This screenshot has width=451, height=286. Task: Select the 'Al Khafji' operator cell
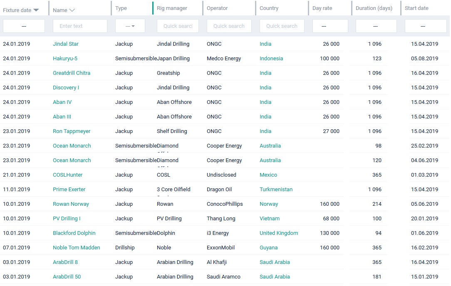pyautogui.click(x=217, y=262)
